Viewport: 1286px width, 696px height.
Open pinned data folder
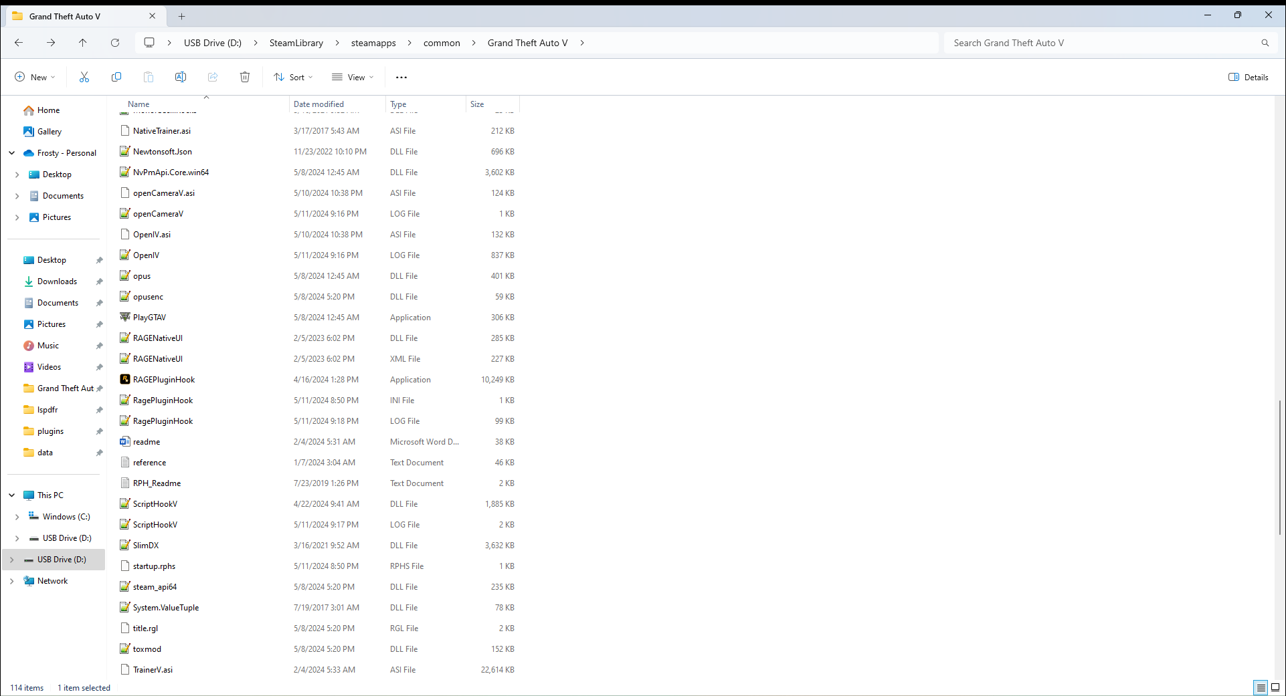(45, 453)
